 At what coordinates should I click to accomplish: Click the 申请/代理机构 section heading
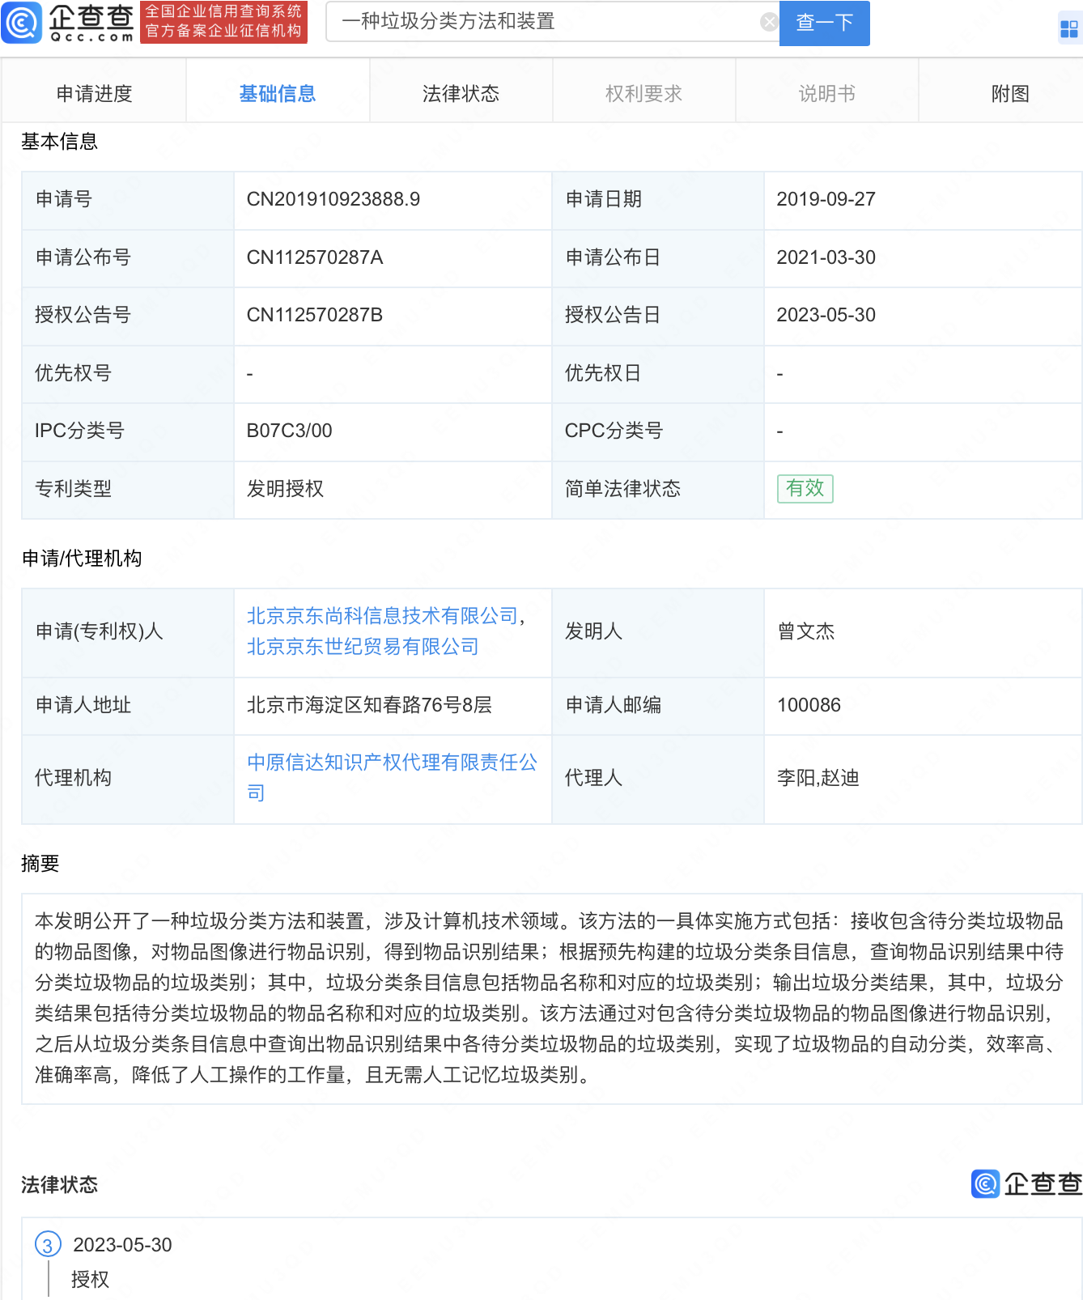[x=82, y=559]
